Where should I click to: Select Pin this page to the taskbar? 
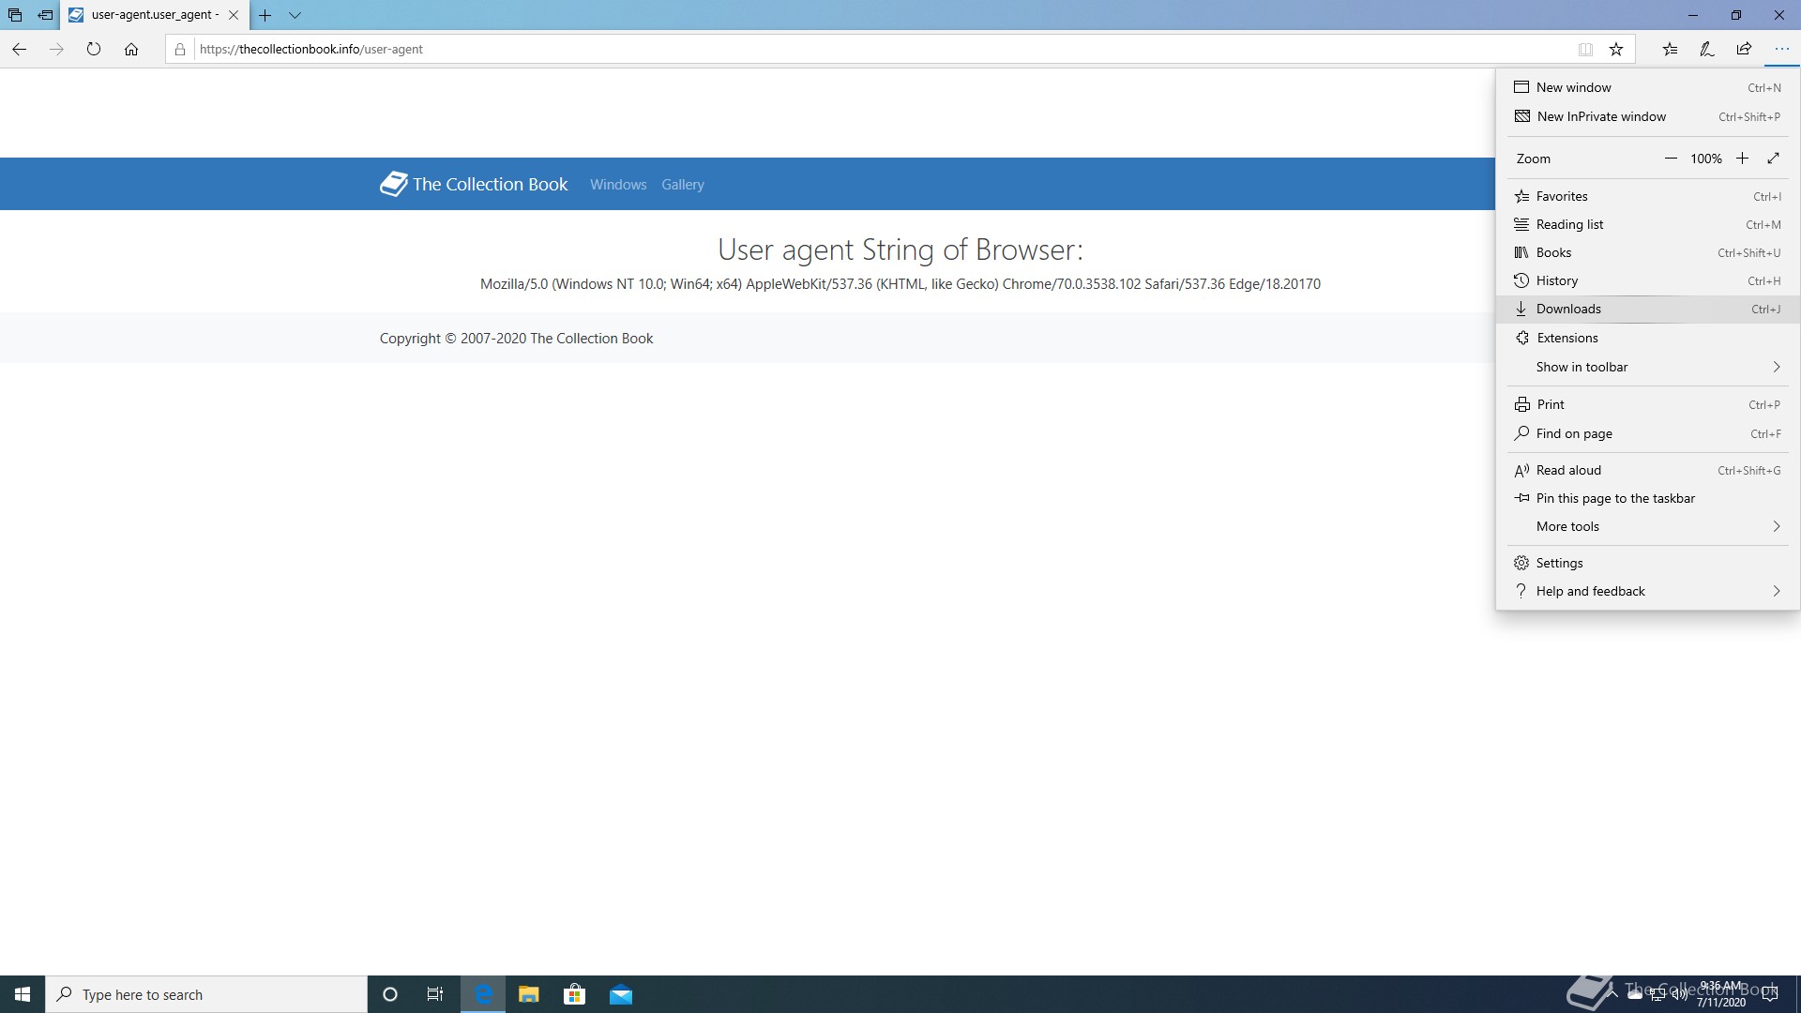[x=1647, y=498]
